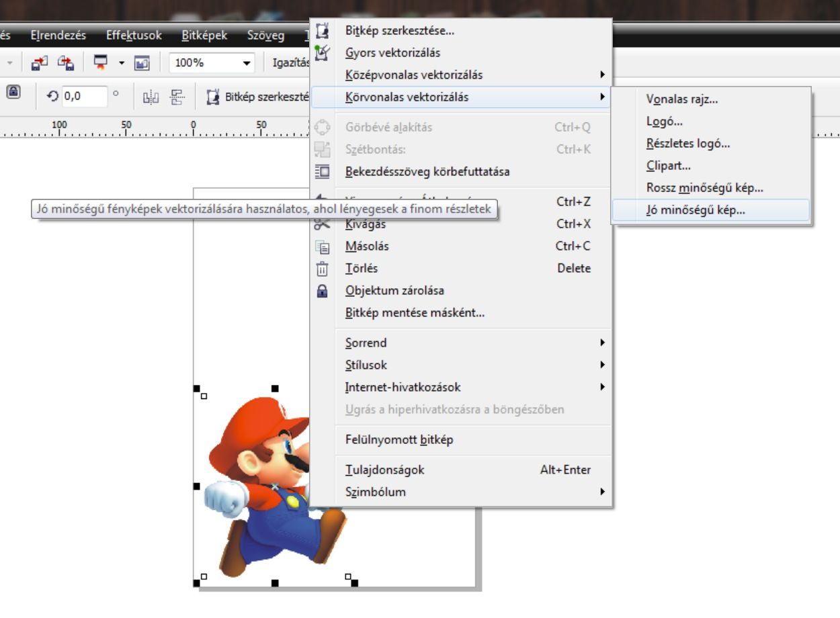Choose Törlés from the context menu
The height and width of the screenshot is (618, 840).
coord(460,268)
